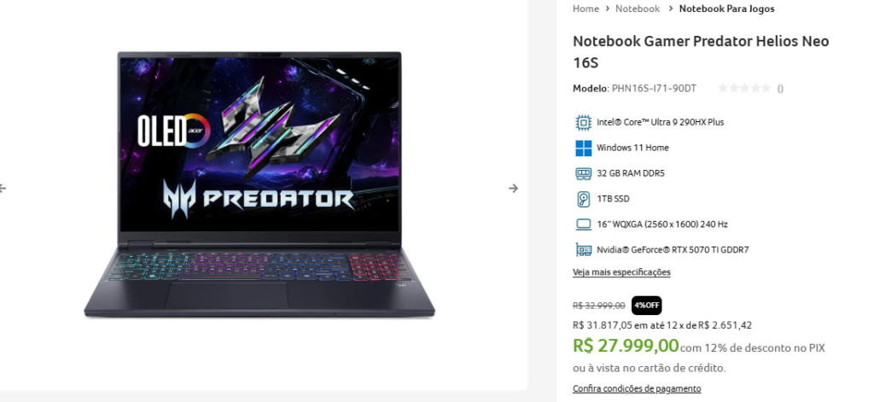Show next product image with right arrow
The image size is (874, 402).
coord(513,189)
